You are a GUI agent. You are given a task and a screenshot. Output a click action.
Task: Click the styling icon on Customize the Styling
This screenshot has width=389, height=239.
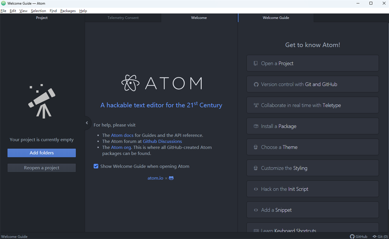[x=256, y=168]
